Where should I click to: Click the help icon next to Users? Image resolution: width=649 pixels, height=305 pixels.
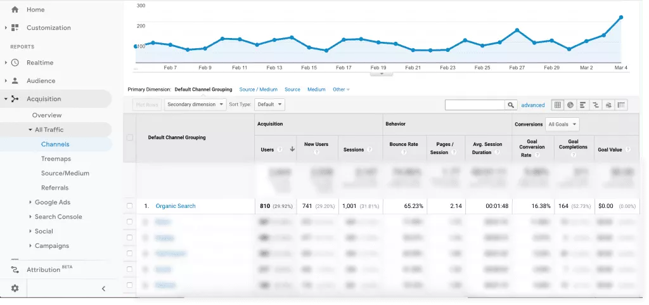280,150
